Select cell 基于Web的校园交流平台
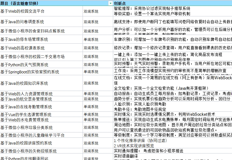232x160 pixels. [x=41, y=11]
